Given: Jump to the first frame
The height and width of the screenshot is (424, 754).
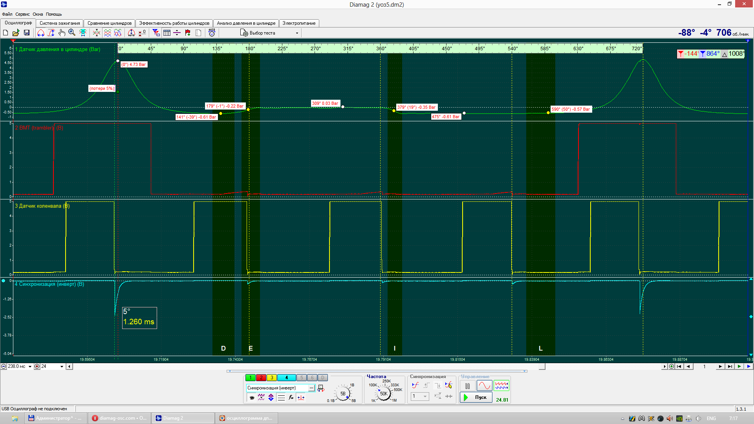Looking at the screenshot, I should coord(679,367).
